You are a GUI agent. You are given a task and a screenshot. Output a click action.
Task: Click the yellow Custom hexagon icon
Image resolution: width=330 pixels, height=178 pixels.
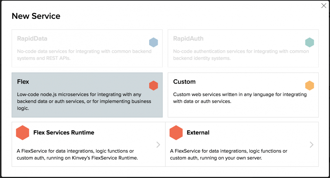click(x=310, y=86)
